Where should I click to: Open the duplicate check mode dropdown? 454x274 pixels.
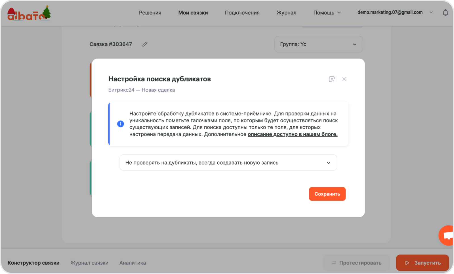[228, 163]
